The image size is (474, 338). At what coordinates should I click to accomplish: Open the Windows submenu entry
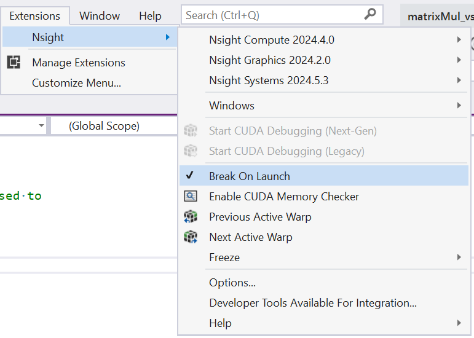coord(324,105)
